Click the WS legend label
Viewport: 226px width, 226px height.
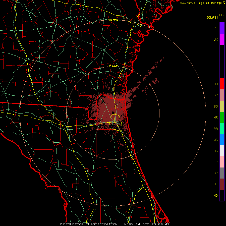(215, 140)
